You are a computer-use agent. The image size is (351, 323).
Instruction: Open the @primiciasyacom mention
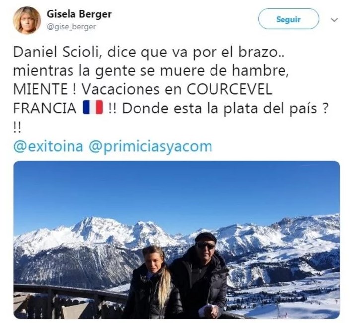[x=150, y=147]
